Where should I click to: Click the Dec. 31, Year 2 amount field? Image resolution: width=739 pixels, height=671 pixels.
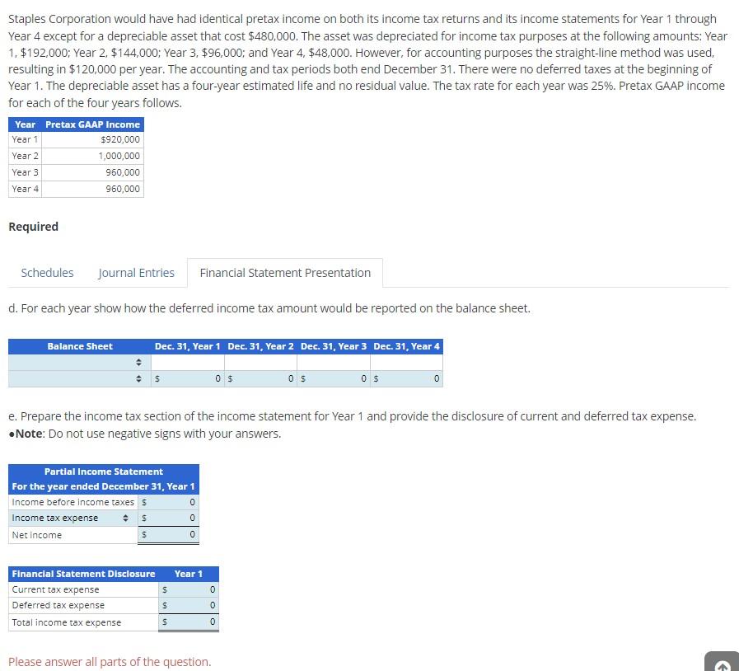tap(259, 378)
